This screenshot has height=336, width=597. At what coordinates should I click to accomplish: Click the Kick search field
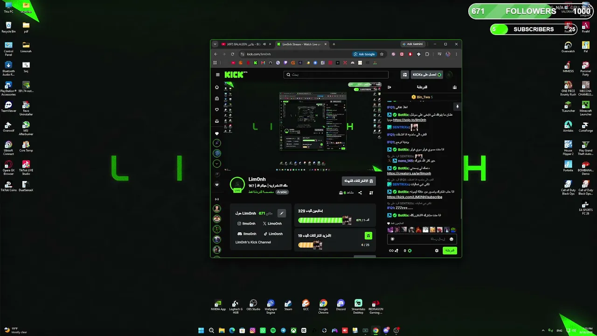tap(336, 75)
